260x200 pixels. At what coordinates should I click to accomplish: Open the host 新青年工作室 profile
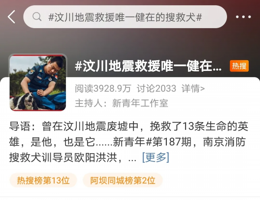pyautogui.click(x=140, y=103)
